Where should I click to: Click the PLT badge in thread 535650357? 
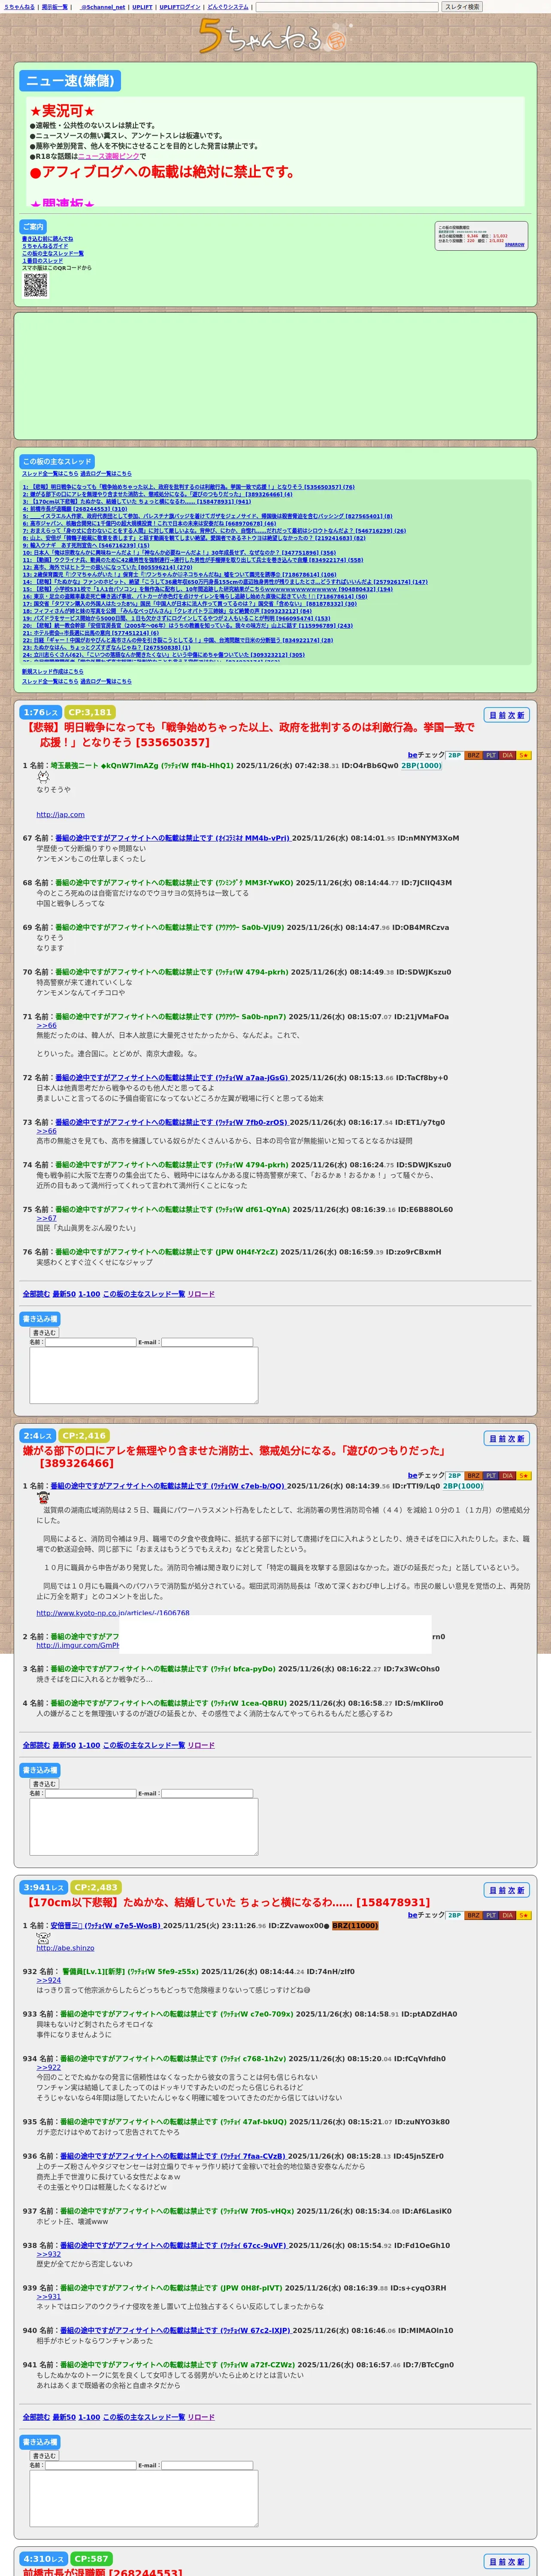tap(491, 755)
